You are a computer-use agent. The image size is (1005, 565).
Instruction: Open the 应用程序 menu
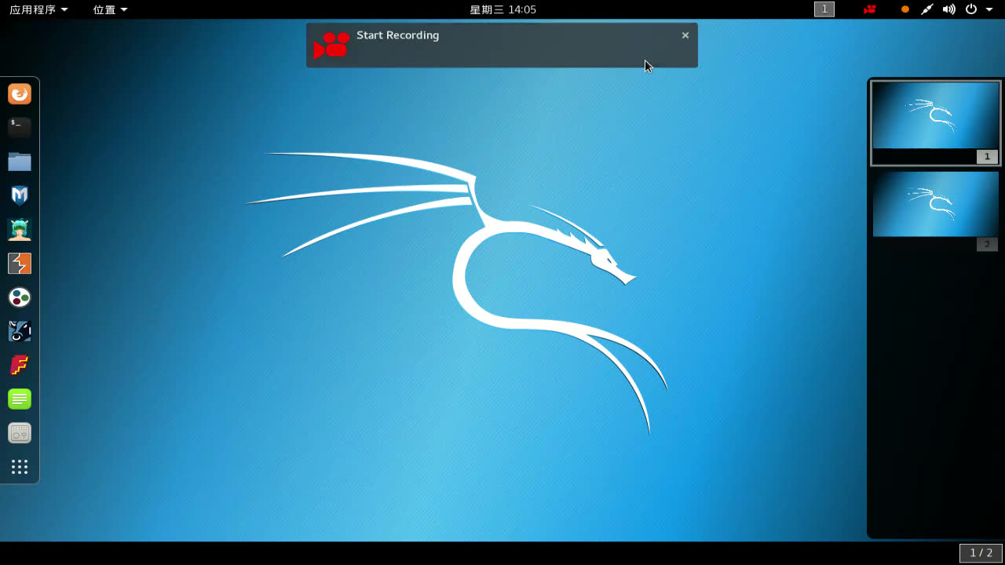[38, 9]
